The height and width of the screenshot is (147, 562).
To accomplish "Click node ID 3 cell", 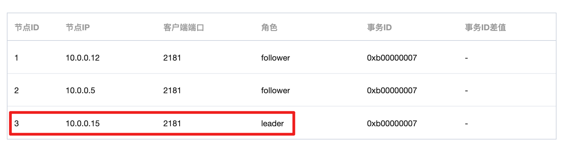I will (x=16, y=124).
